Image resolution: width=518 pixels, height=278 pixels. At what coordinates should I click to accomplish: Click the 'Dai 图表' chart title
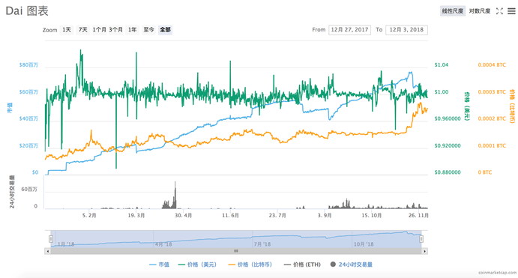(x=27, y=11)
